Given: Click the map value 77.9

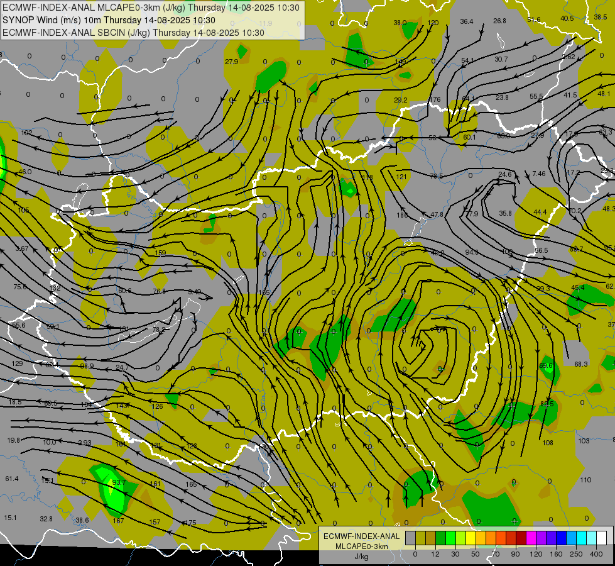Looking at the screenshot, I should pyautogui.click(x=472, y=214).
